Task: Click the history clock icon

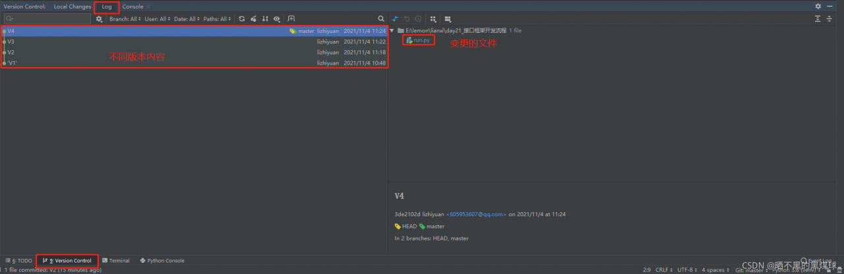Action: tap(418, 19)
